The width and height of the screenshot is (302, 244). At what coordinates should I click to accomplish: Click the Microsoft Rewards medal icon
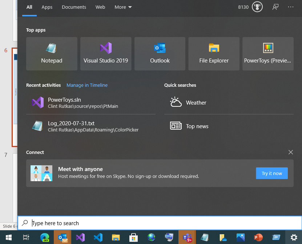[257, 7]
